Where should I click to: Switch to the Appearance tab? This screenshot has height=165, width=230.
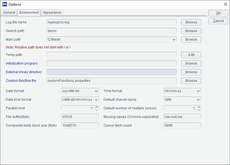pos(52,12)
